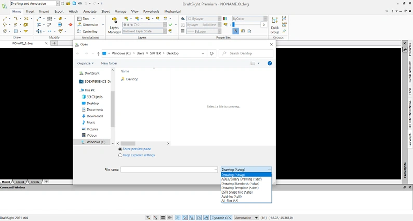Screen dimensions: 413x221
Task: Switch to the Annotate ribbon tab
Action: (x=89, y=11)
